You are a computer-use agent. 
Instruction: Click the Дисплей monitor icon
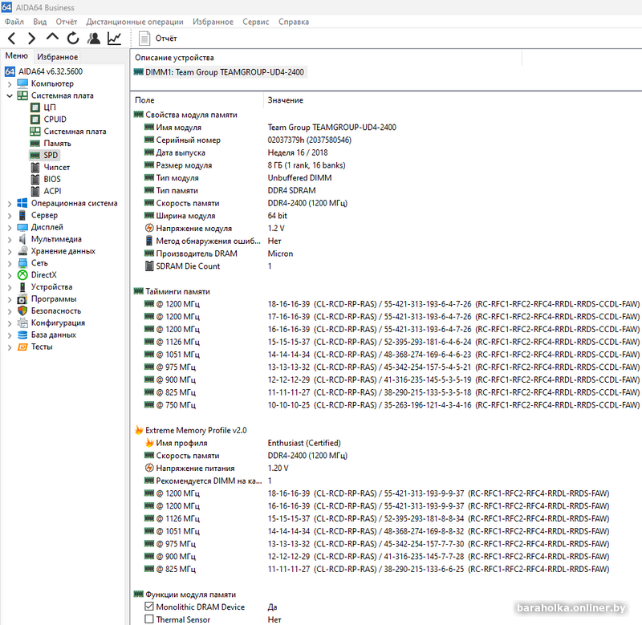click(x=22, y=227)
